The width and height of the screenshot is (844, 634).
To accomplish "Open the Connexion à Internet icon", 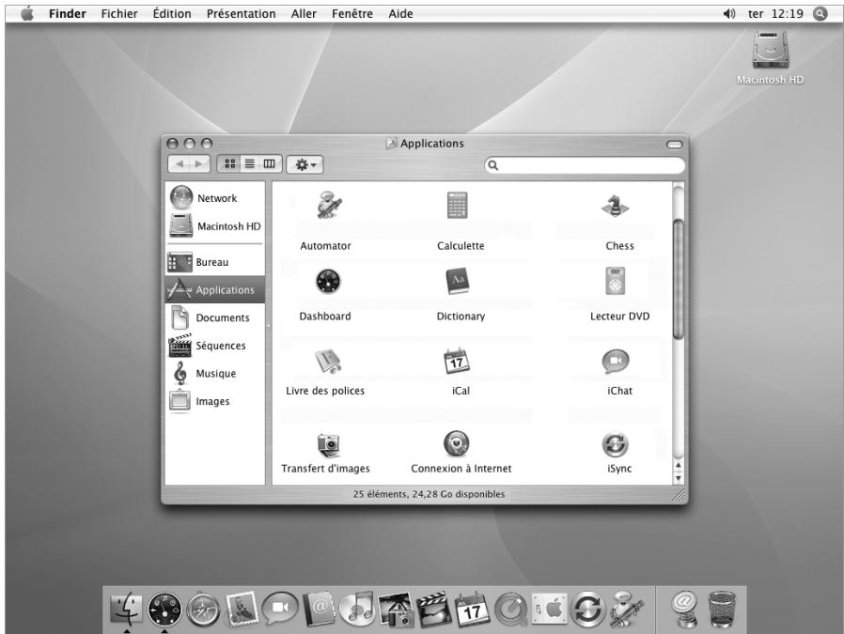I will (457, 444).
